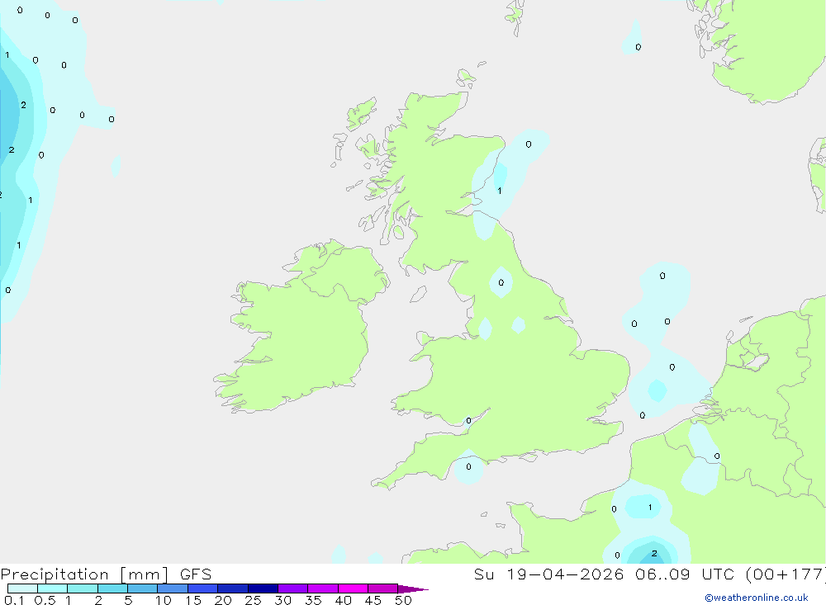
Task: Select the 10–15 mm blue legend swatch
Action: (x=173, y=588)
